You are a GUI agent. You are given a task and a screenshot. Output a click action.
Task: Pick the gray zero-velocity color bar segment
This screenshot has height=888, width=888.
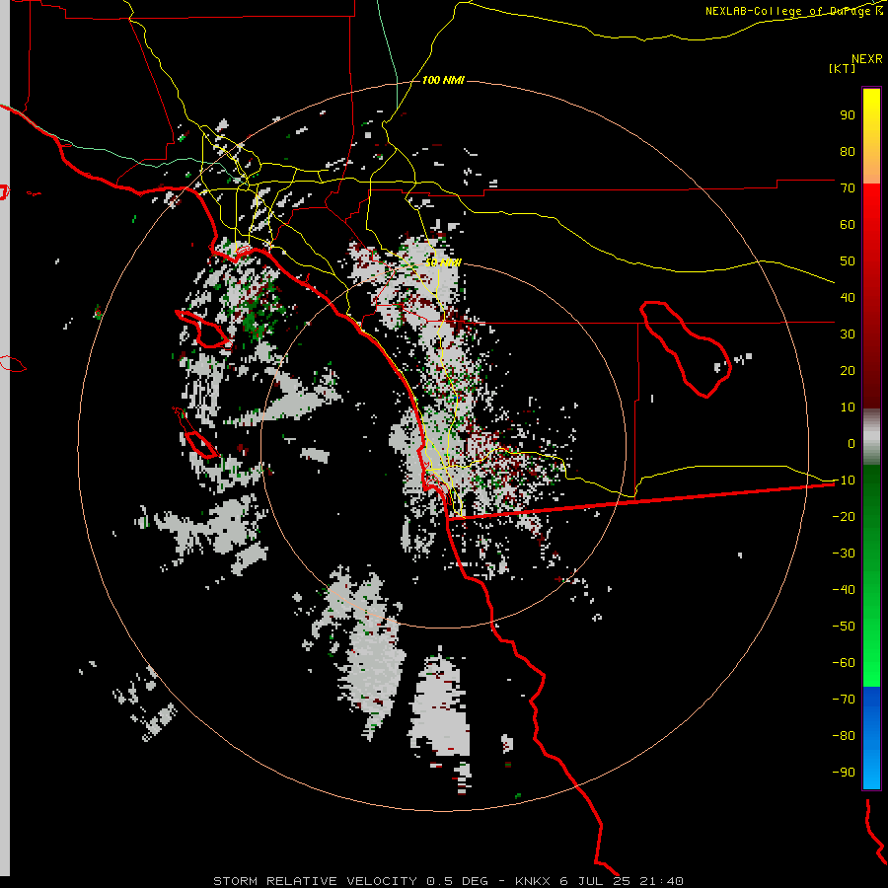tap(871, 437)
